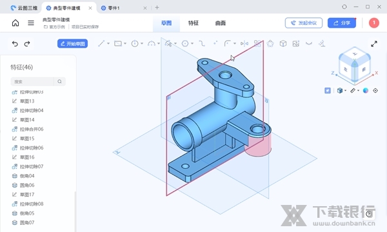
Task: Add a new tab with plus
Action: 157,8
